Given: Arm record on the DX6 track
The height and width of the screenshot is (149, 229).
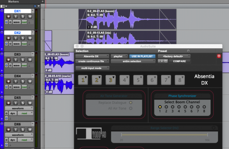Looking at the screenshot, I should coord(8,130).
